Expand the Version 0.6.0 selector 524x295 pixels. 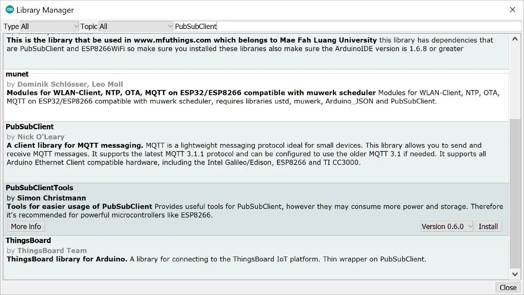(x=447, y=227)
